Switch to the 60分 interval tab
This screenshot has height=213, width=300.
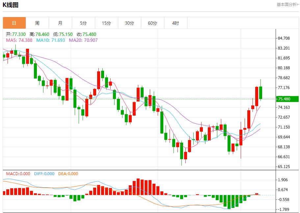152,23
